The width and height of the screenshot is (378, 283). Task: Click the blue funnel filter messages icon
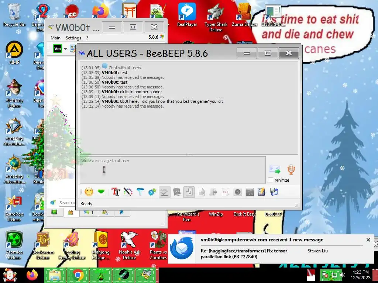140,192
